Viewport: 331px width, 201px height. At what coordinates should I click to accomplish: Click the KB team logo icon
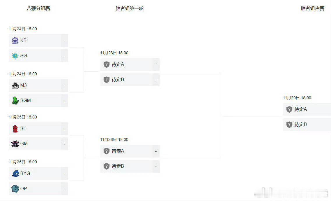tap(15, 41)
